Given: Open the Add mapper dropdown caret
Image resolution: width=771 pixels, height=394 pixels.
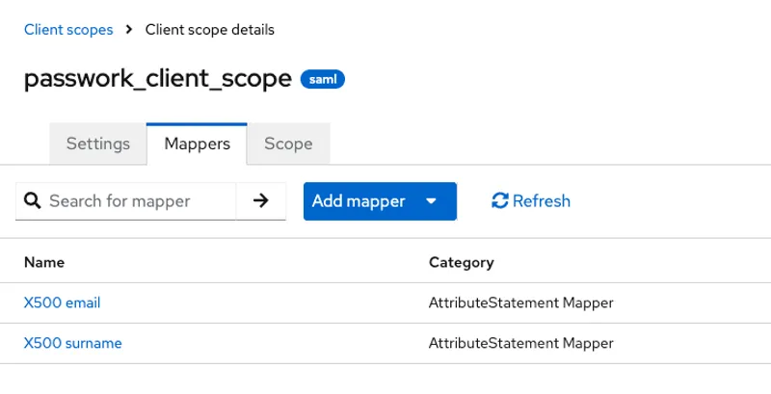Looking at the screenshot, I should (431, 201).
